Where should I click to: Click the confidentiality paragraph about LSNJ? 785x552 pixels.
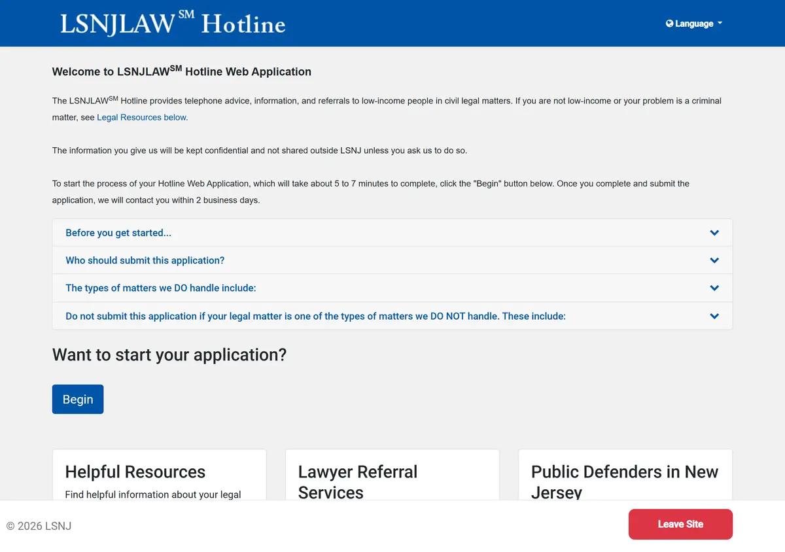(x=260, y=150)
